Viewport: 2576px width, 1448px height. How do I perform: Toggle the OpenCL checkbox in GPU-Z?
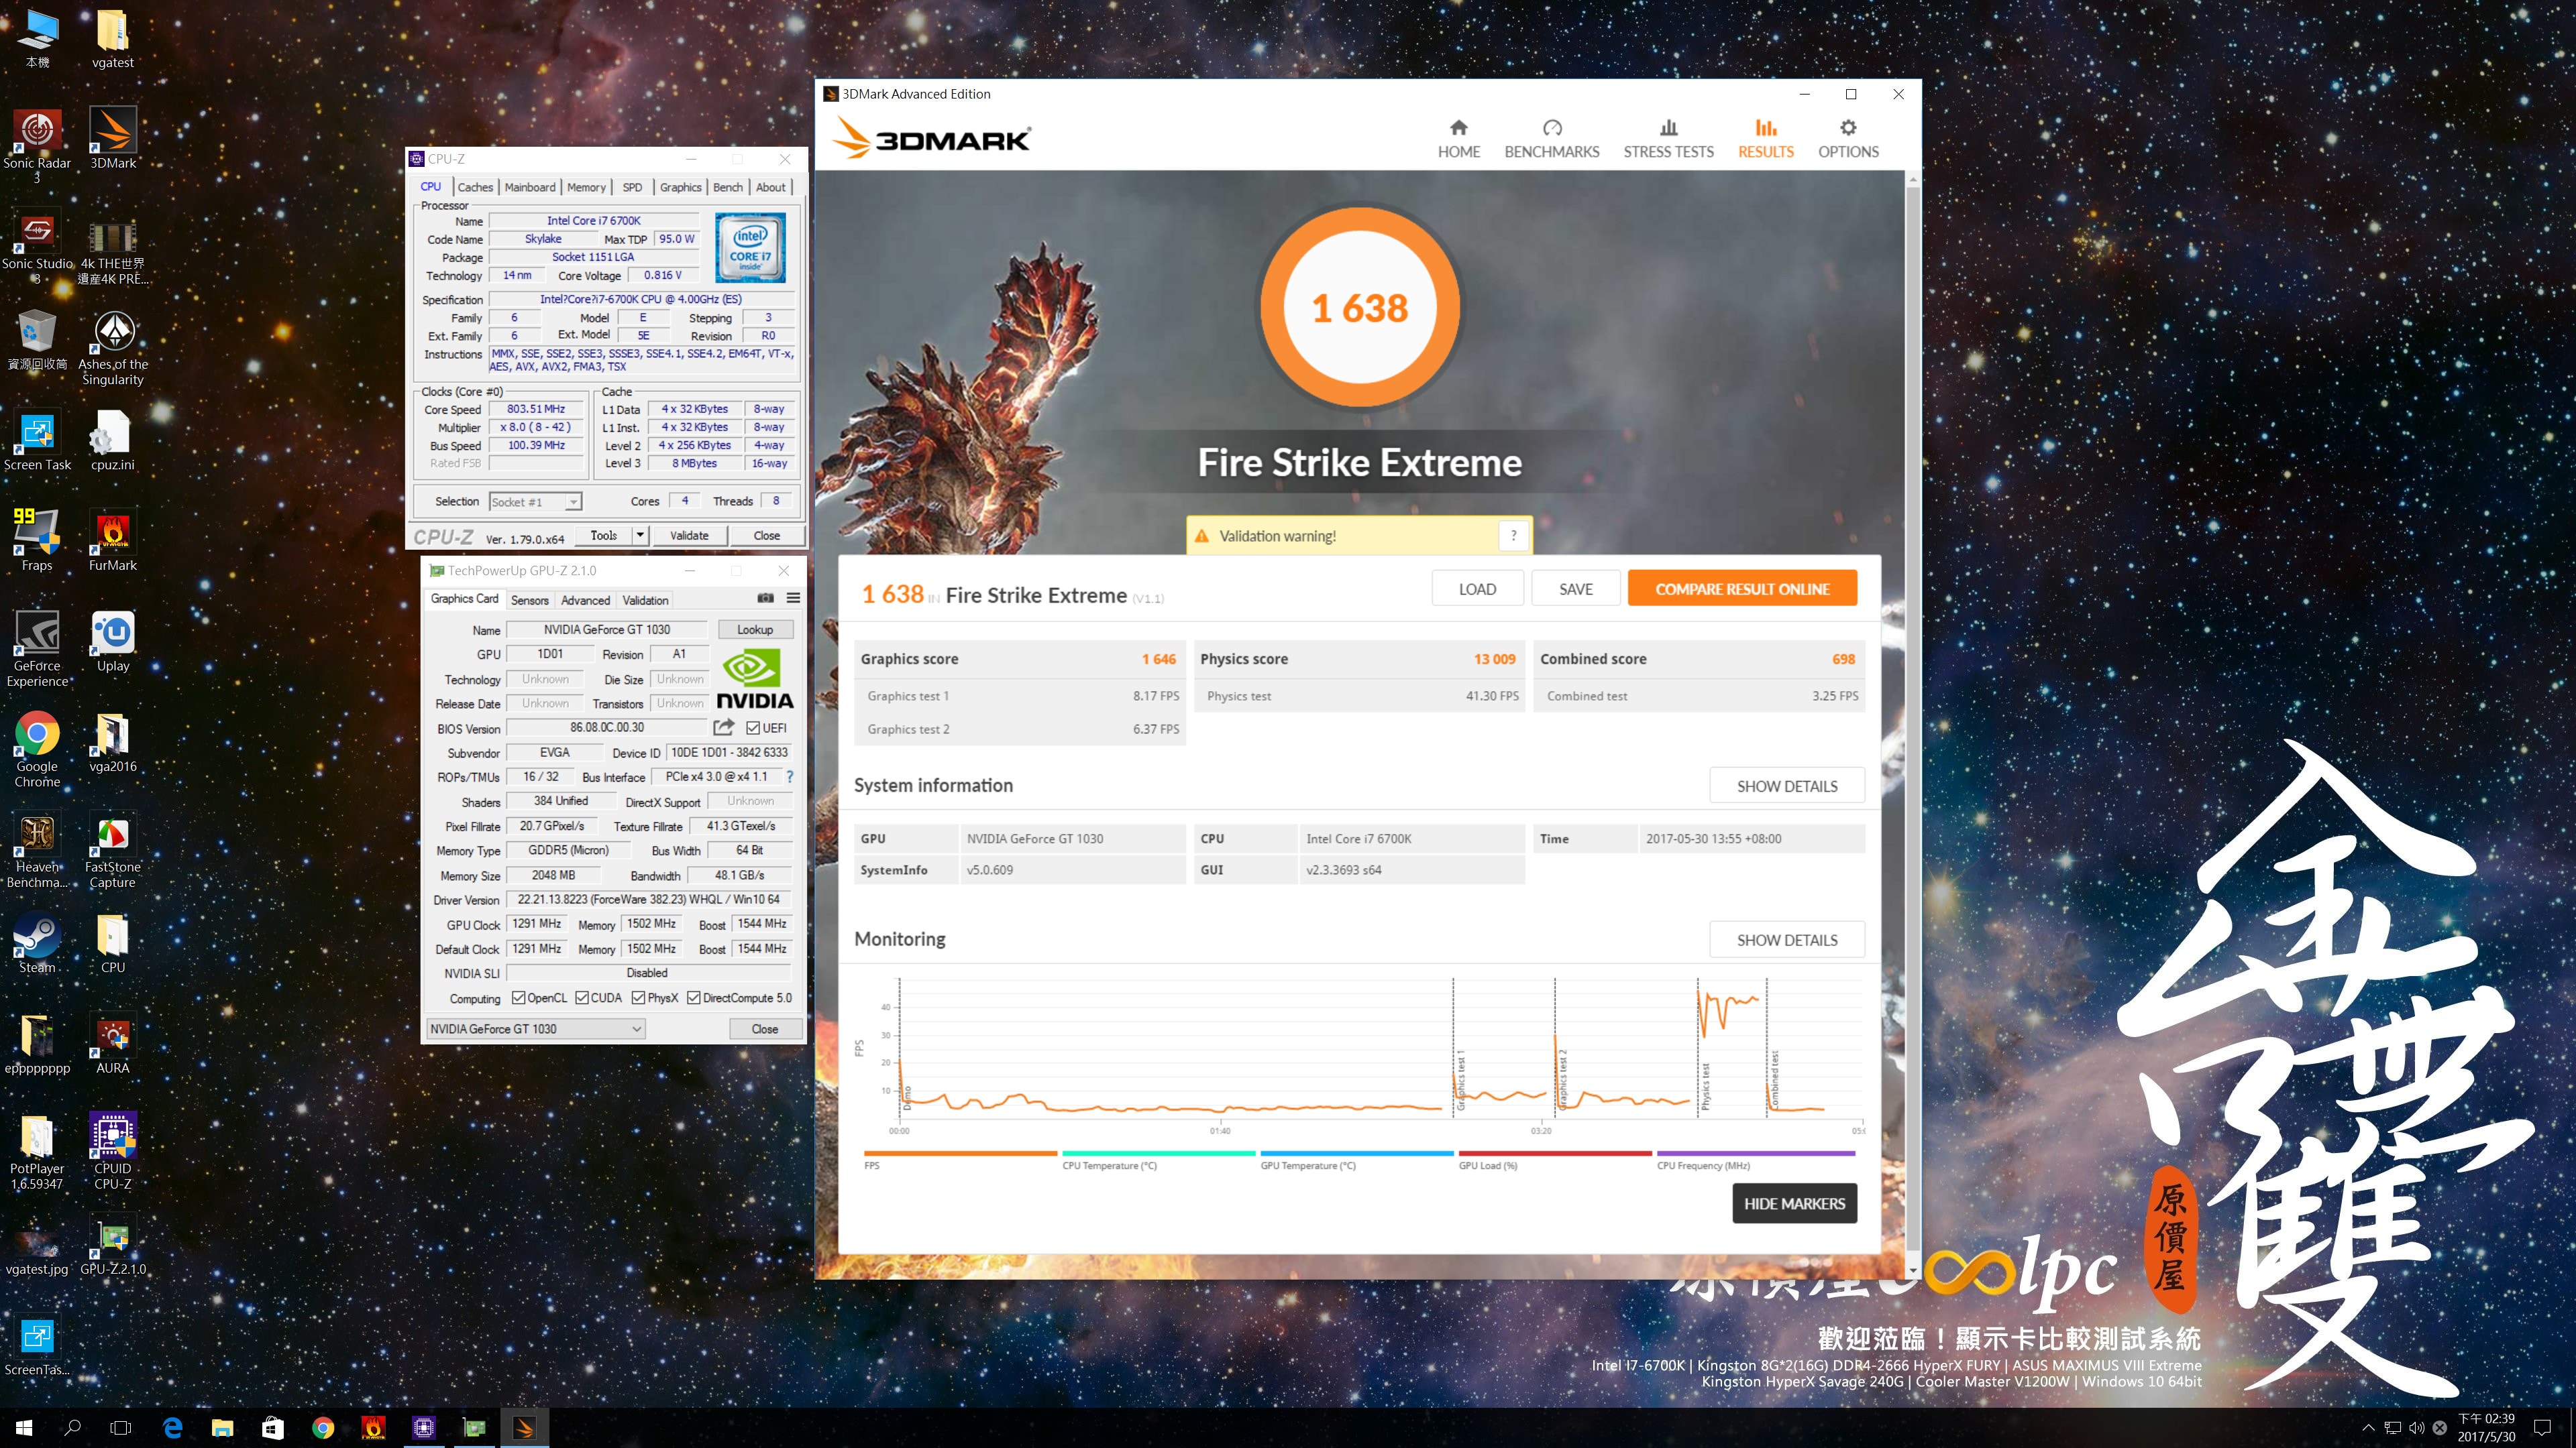pyautogui.click(x=518, y=998)
